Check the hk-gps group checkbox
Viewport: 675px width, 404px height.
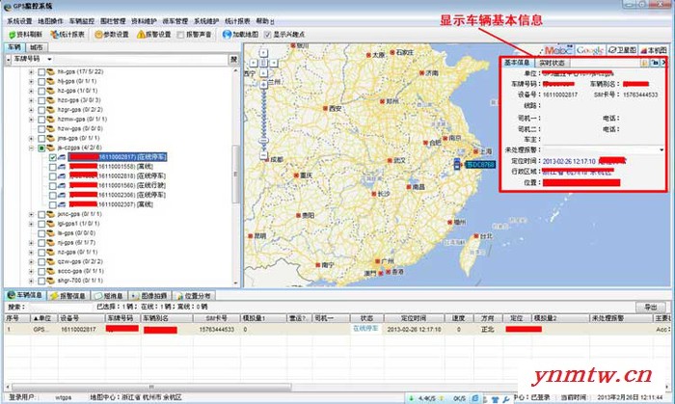(41, 72)
